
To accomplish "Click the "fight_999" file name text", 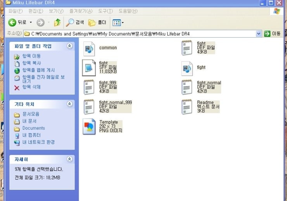I will coord(108,83).
